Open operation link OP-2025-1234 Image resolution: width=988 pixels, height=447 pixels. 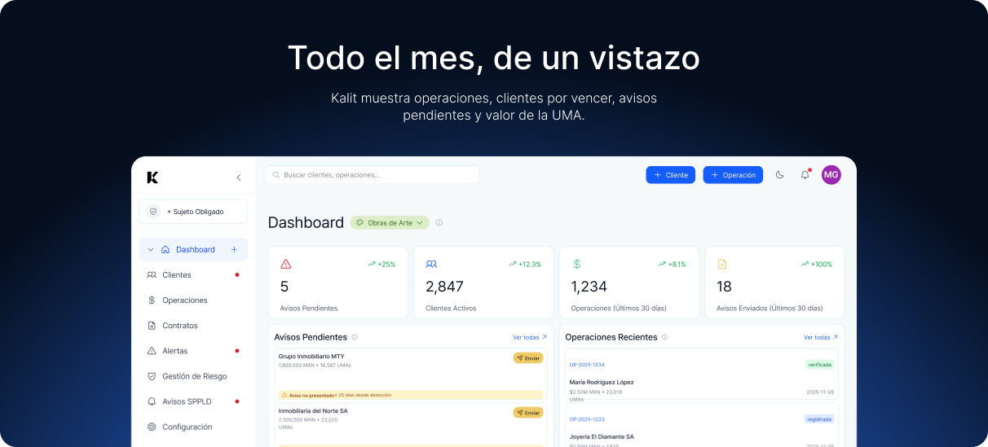tap(587, 365)
